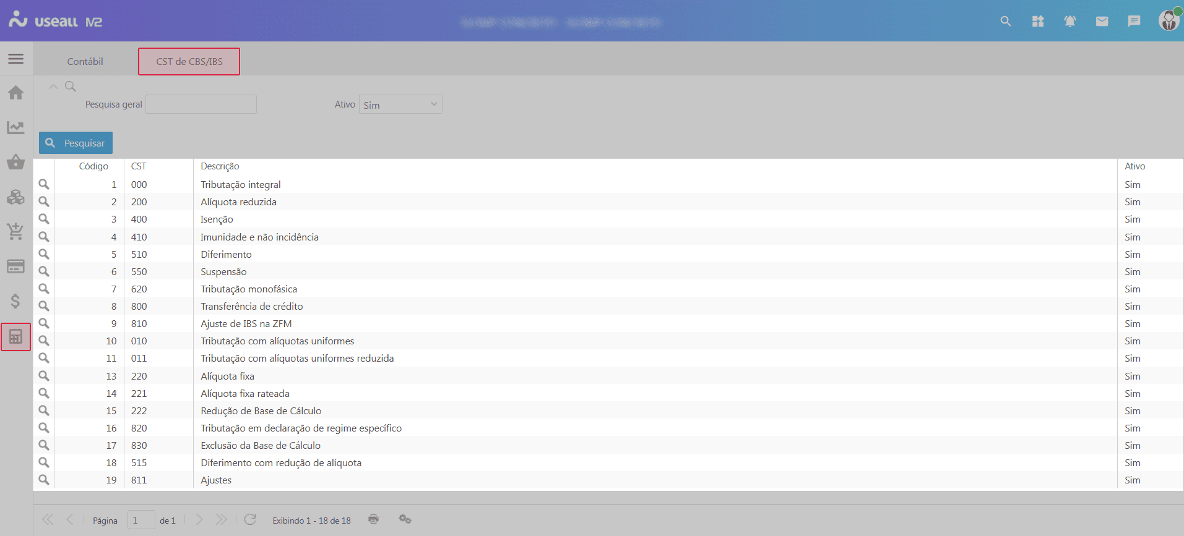Click the Pesquisar button

[76, 143]
